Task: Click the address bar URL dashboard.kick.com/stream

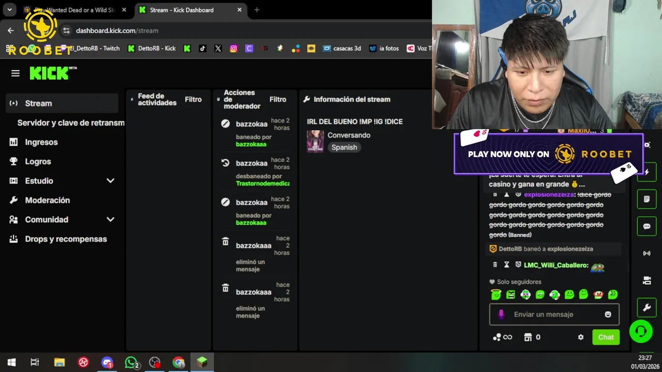Action: click(x=117, y=30)
